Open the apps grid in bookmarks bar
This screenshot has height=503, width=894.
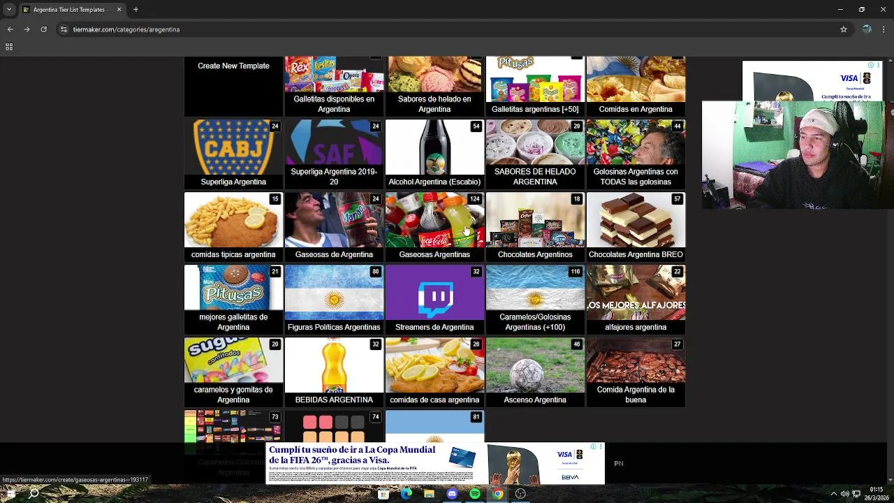pyautogui.click(x=9, y=47)
